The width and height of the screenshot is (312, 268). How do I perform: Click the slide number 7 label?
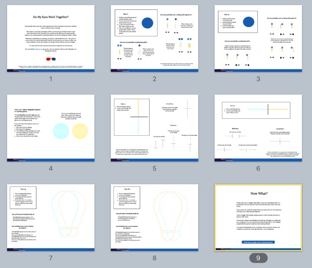(x=51, y=258)
